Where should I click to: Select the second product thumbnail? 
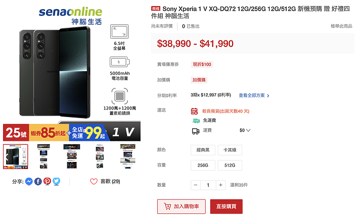(43, 156)
